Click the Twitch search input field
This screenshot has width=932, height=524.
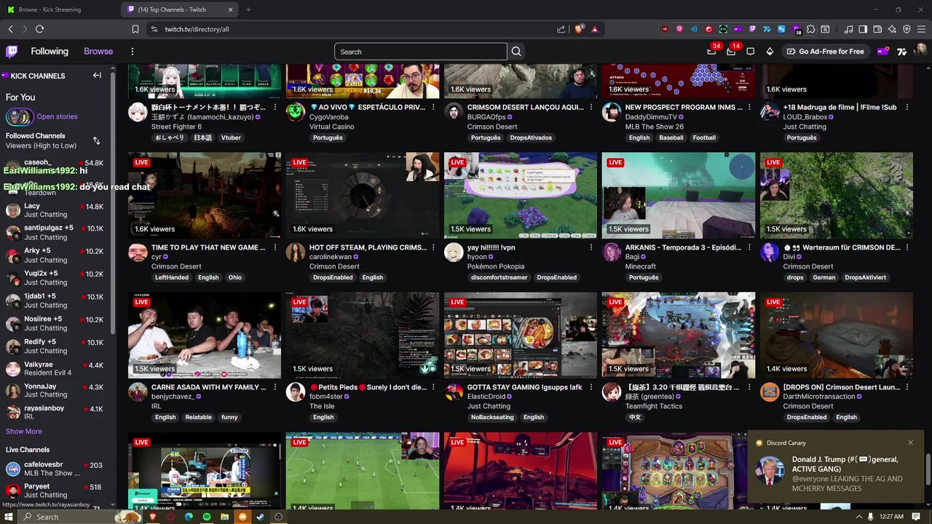[421, 52]
